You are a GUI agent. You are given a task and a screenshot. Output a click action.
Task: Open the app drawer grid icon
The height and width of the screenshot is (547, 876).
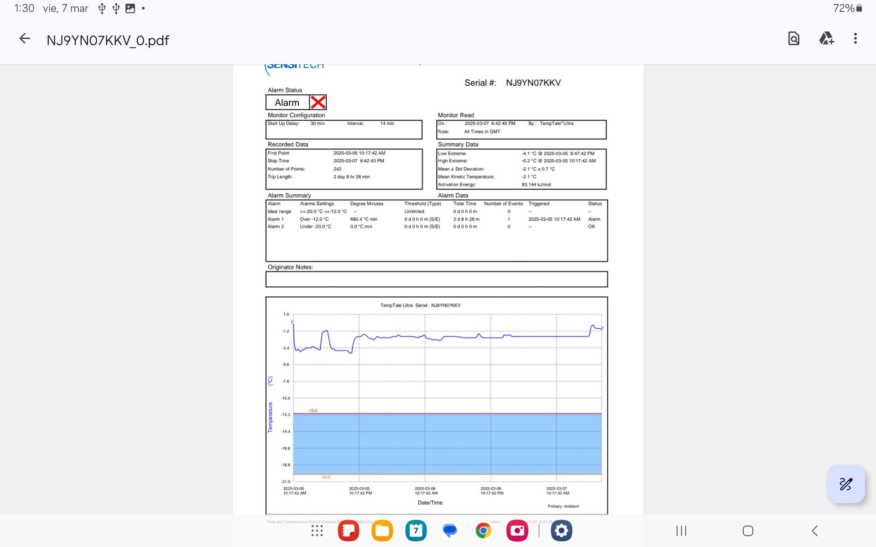coord(317,531)
